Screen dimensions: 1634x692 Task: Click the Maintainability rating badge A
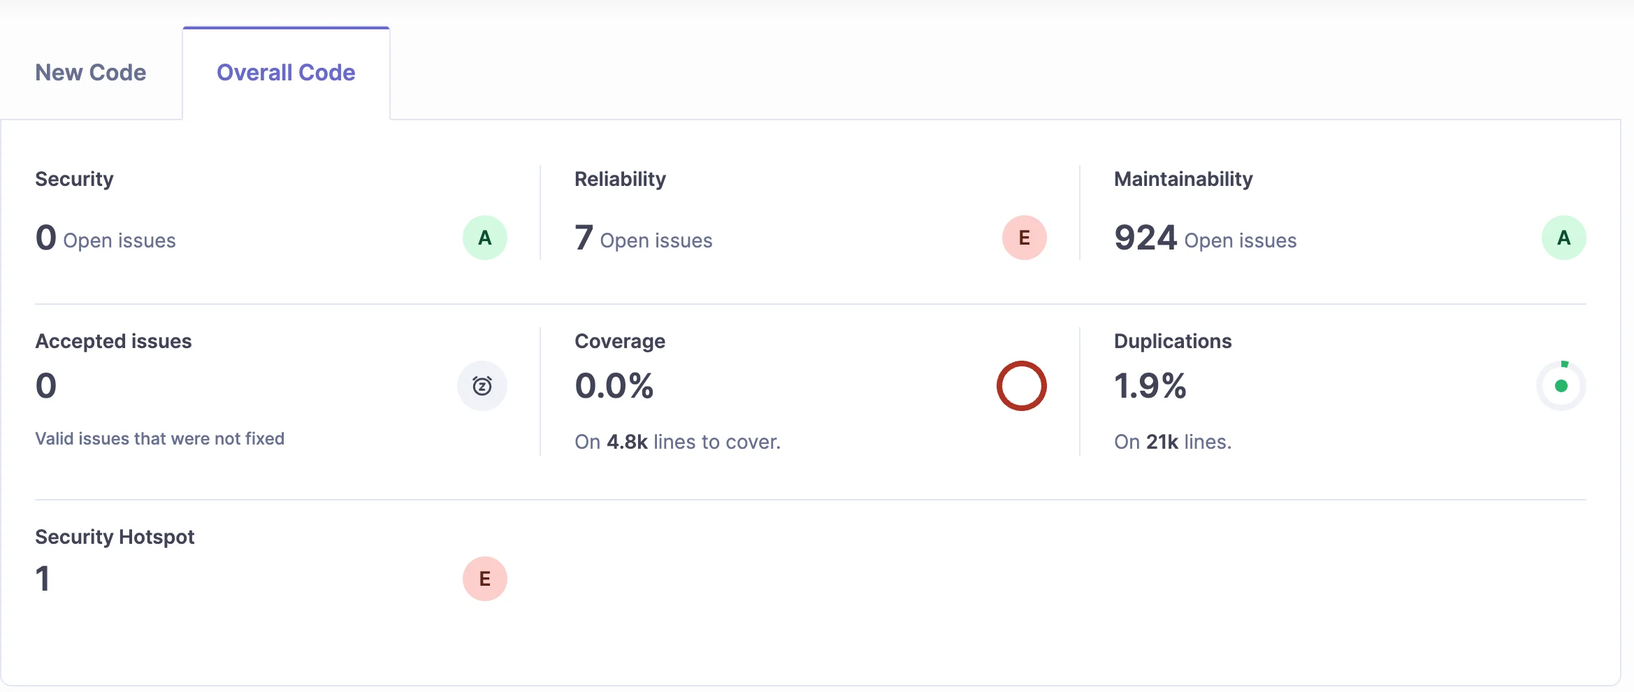tap(1563, 238)
